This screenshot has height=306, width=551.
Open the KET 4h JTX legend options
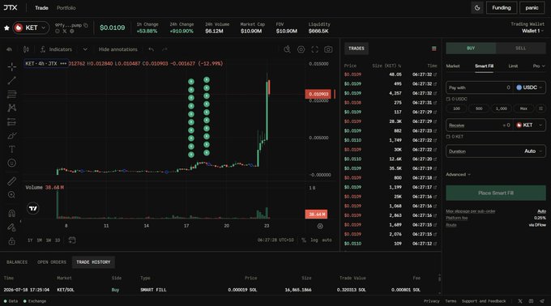(x=63, y=63)
